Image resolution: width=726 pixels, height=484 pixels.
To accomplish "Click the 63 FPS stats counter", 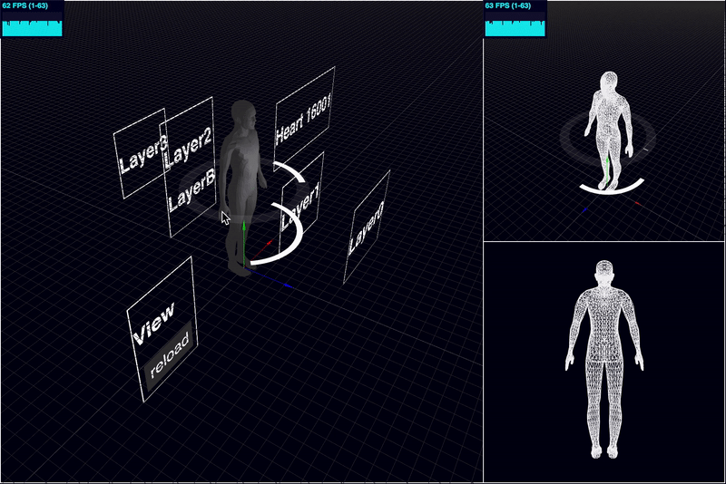I will click(x=515, y=19).
